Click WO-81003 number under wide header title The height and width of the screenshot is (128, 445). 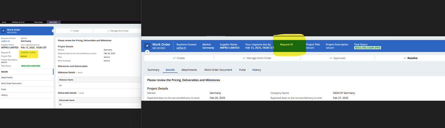[159, 48]
